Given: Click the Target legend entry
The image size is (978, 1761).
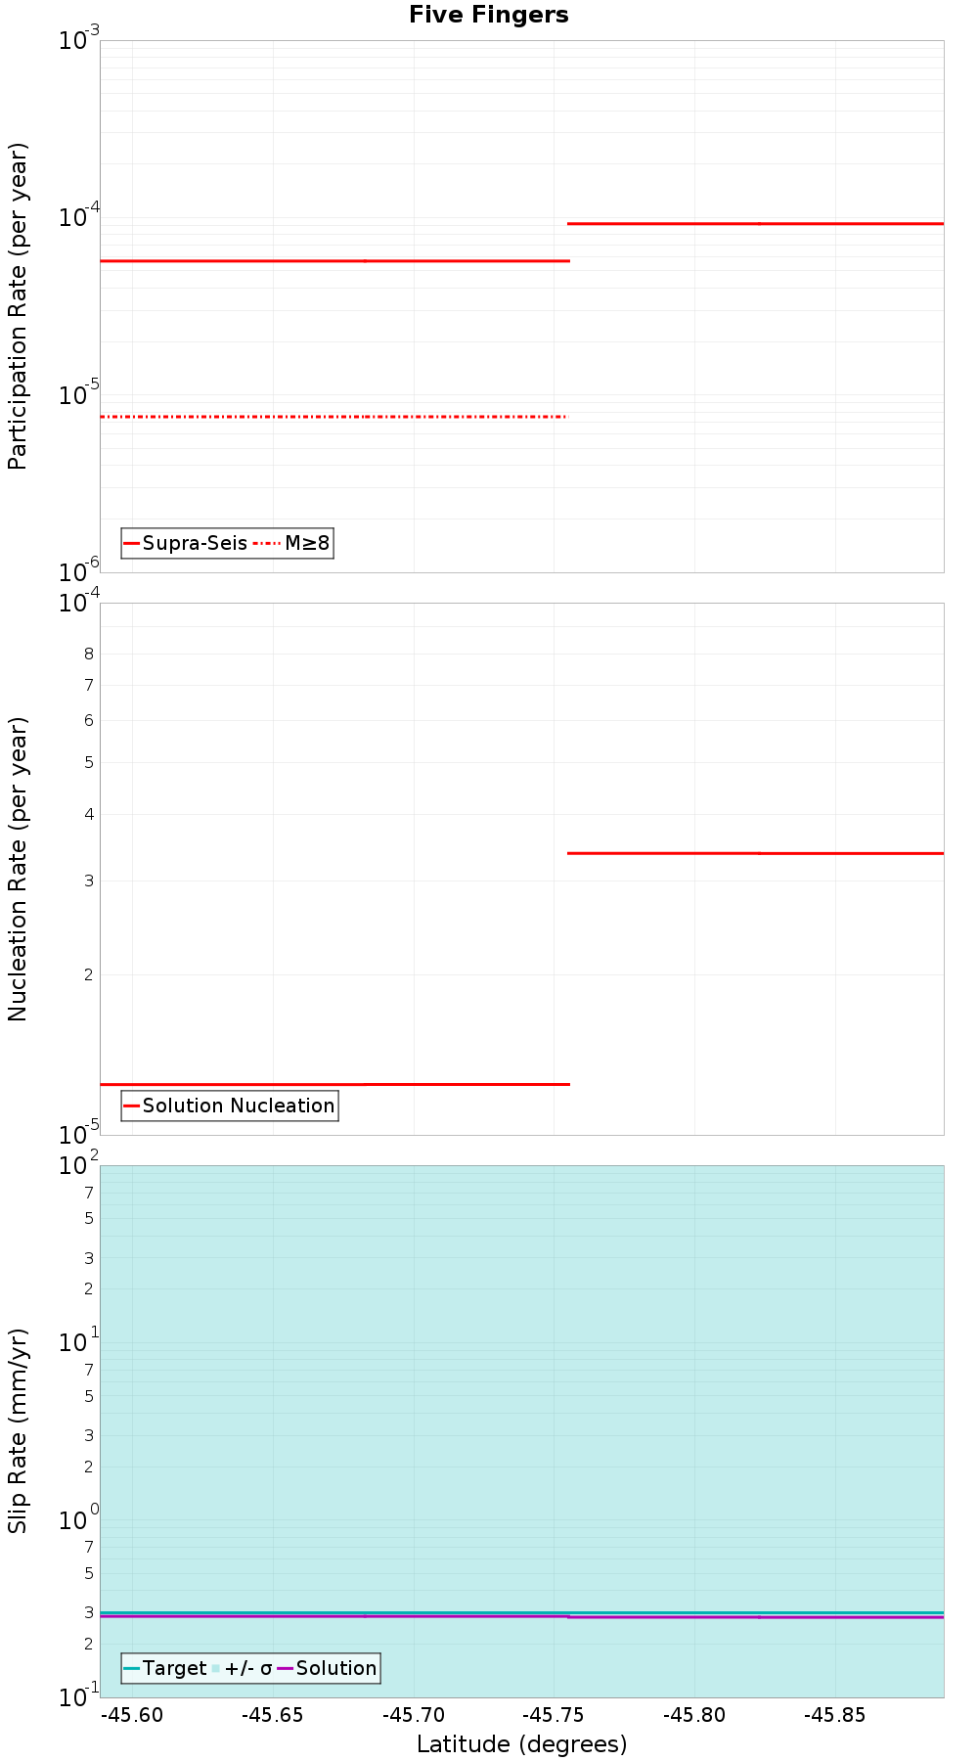Looking at the screenshot, I should tap(165, 1668).
